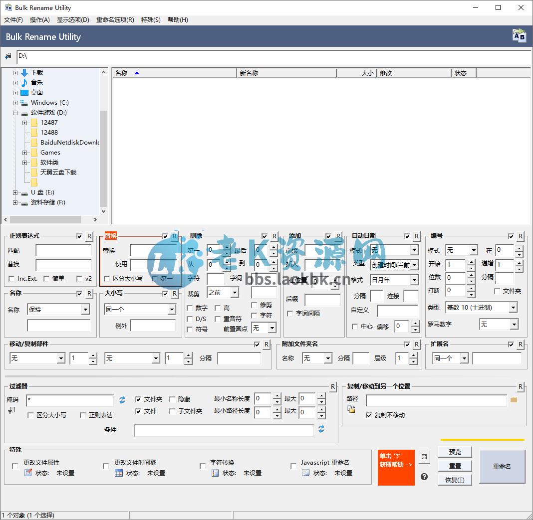Toggle the 重音符 checkbox
This screenshot has width=533, height=520.
[x=218, y=319]
